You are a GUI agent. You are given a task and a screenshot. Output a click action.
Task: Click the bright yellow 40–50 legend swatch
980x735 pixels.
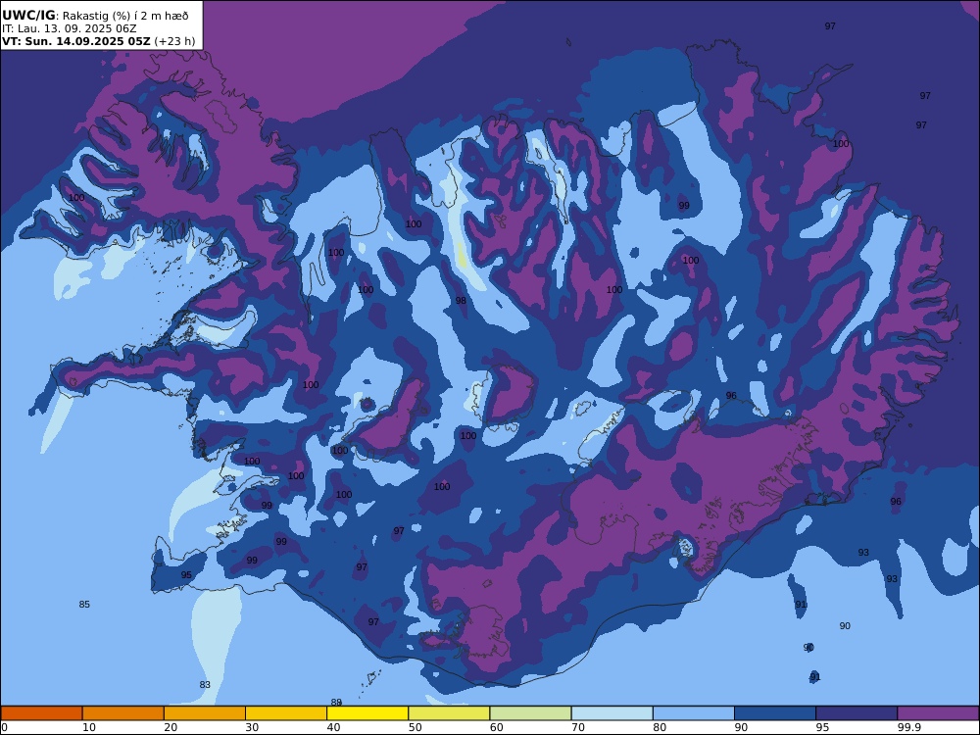tap(367, 713)
